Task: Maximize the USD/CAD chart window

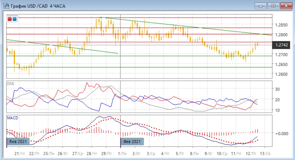Action: coord(273,5)
